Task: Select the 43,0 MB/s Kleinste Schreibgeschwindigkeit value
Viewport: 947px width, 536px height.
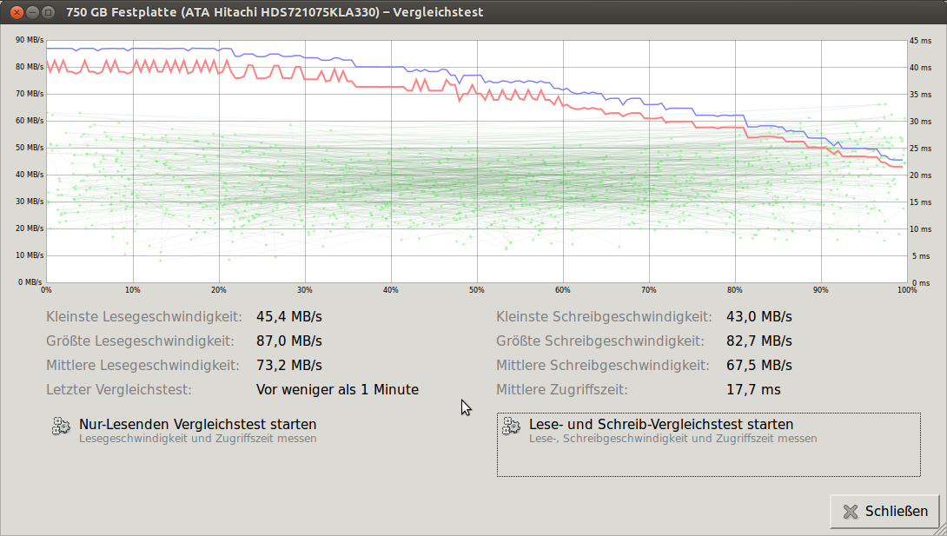Action: (x=758, y=317)
